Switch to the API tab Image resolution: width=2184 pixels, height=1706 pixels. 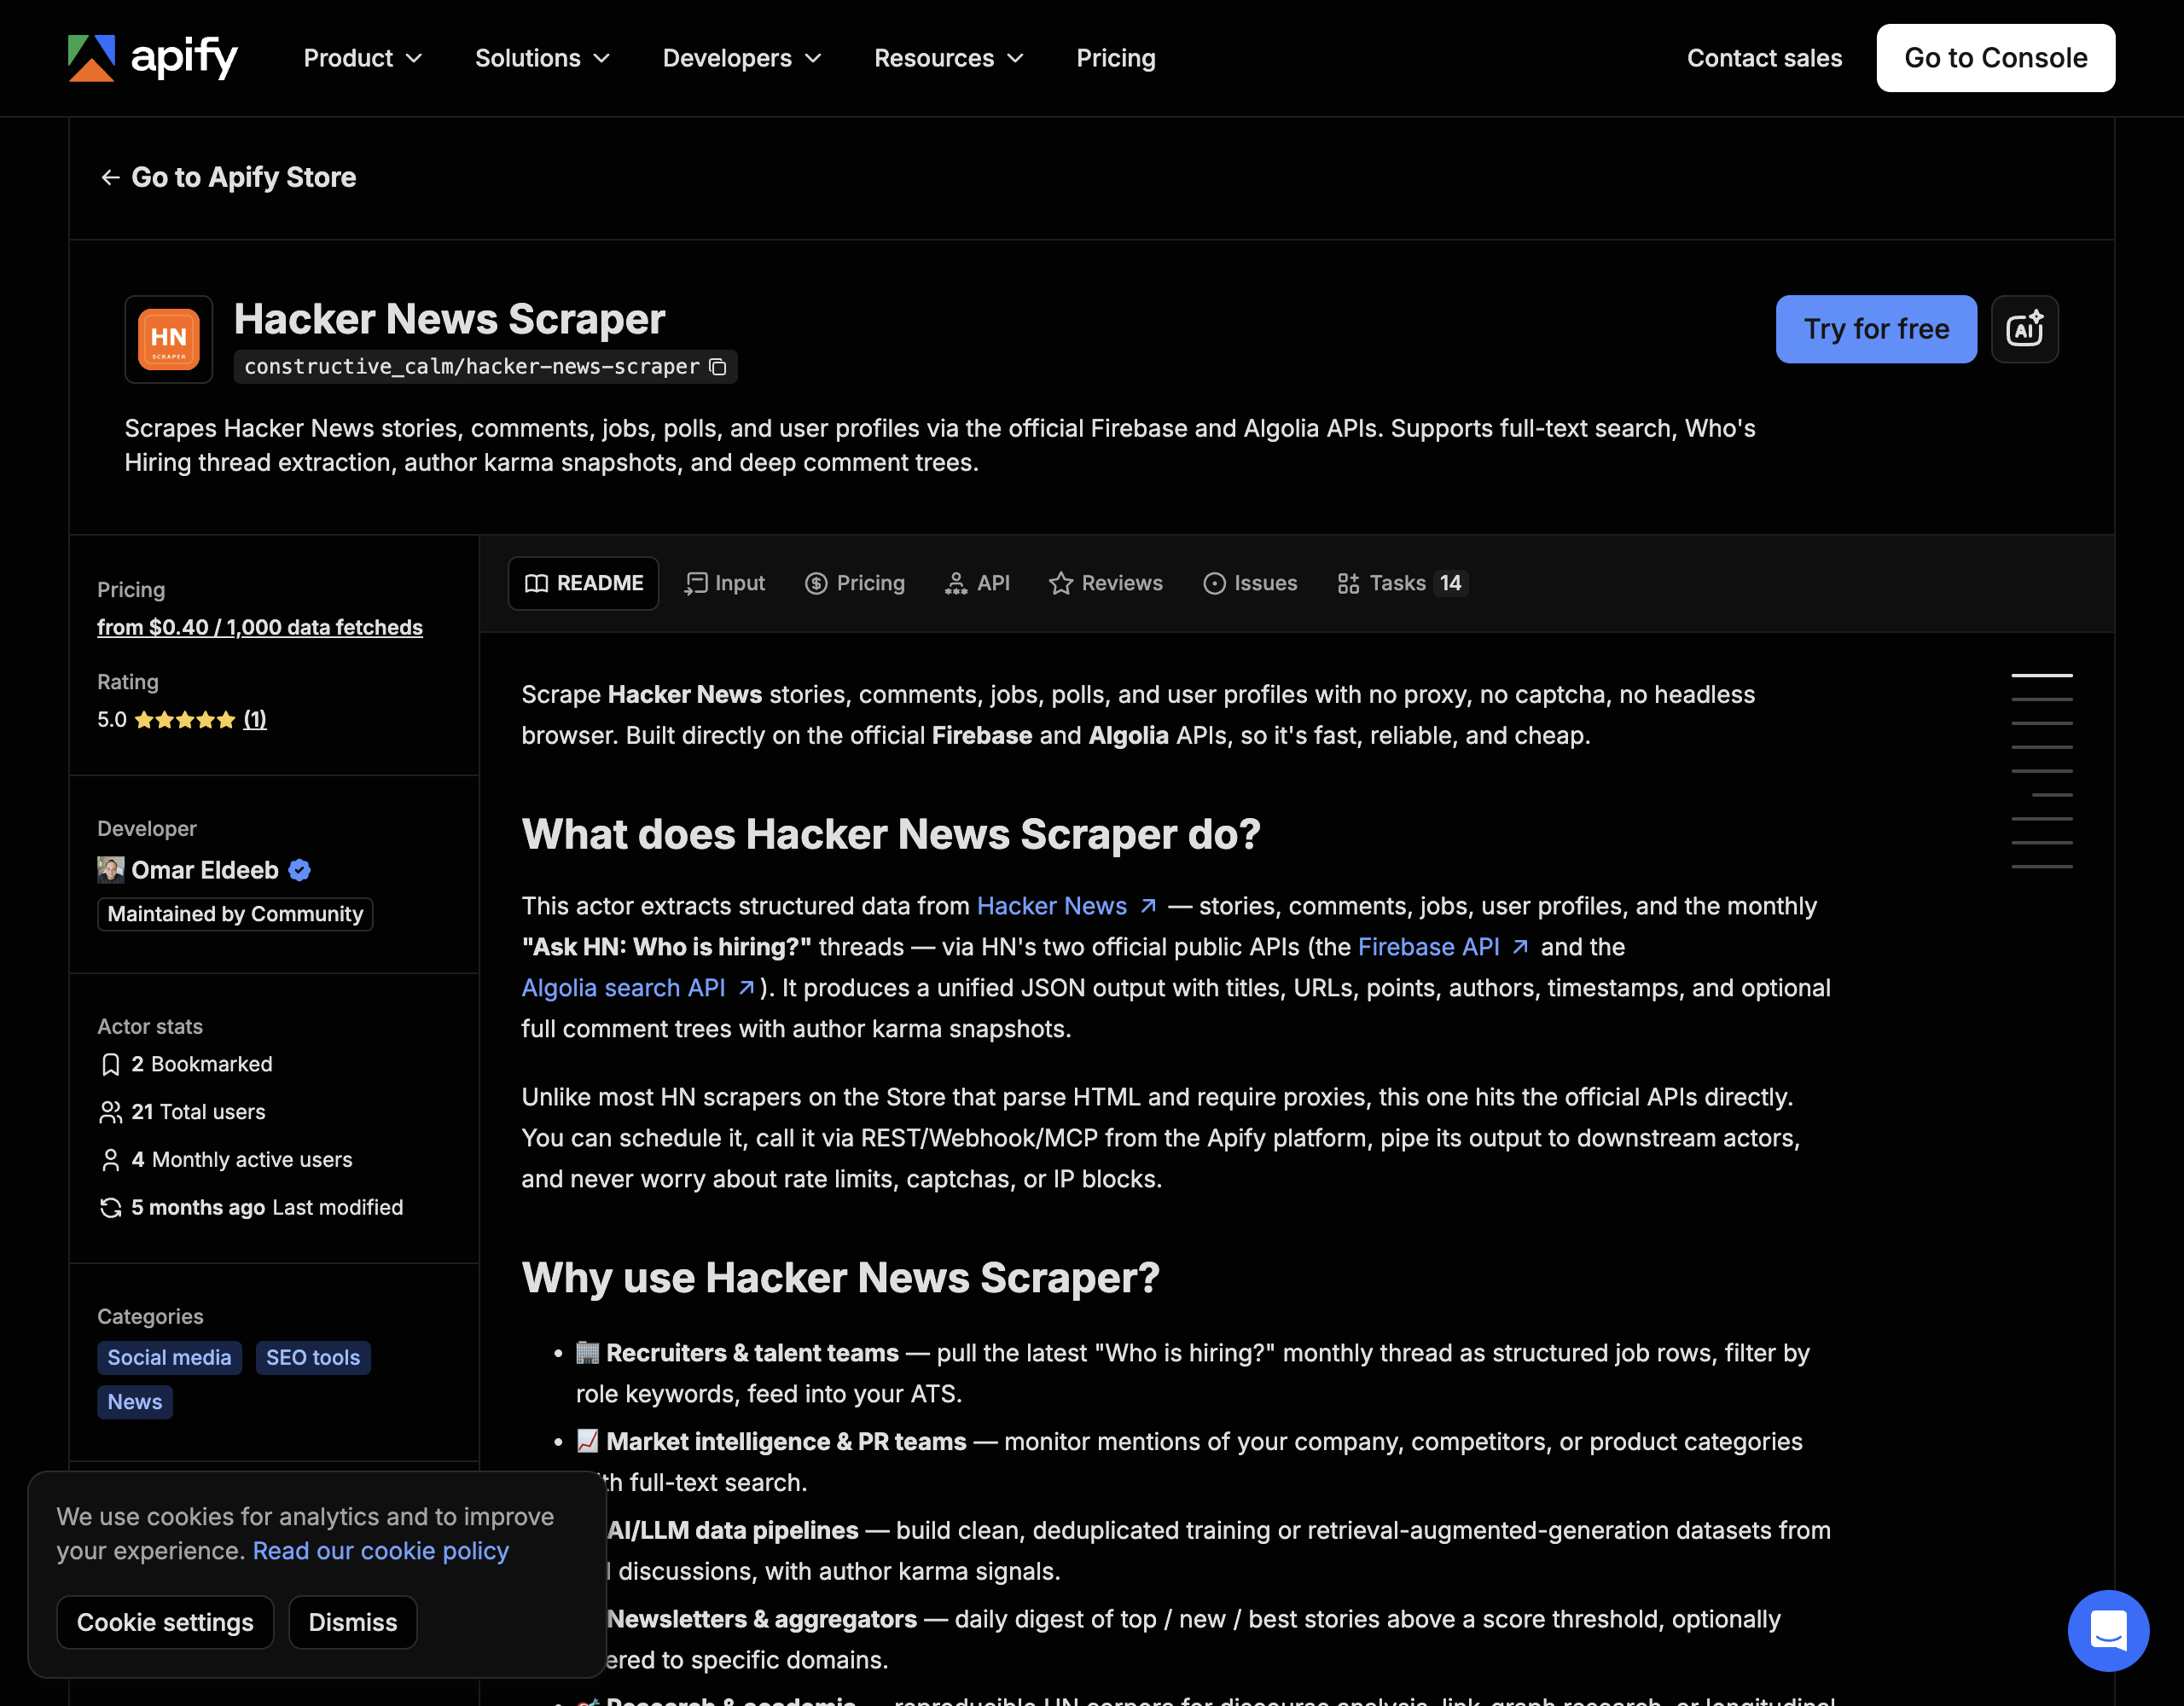[x=977, y=583]
